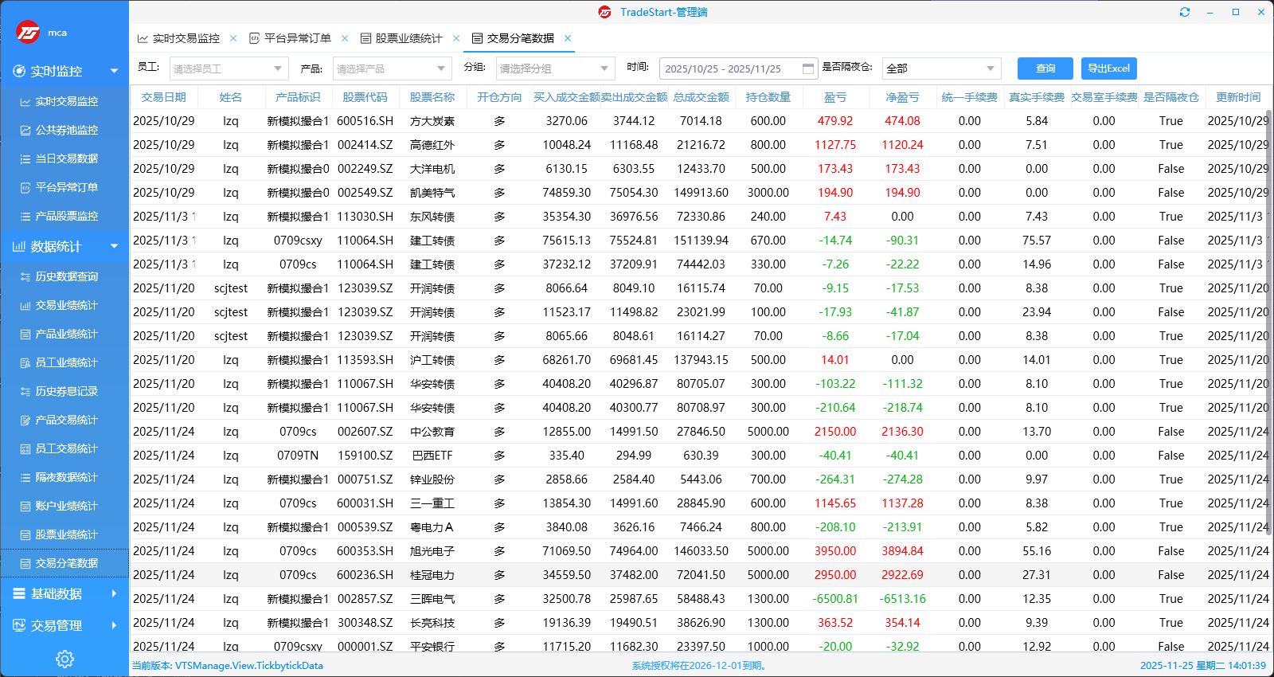Sort by 交易日期 column header

(x=164, y=97)
